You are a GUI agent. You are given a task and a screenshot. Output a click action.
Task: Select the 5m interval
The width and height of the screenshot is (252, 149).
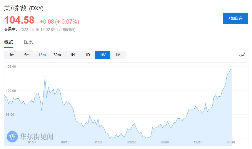tap(27, 55)
